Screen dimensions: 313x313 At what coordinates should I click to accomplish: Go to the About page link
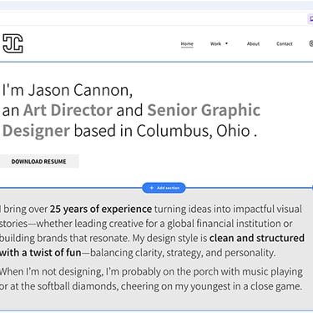(253, 43)
